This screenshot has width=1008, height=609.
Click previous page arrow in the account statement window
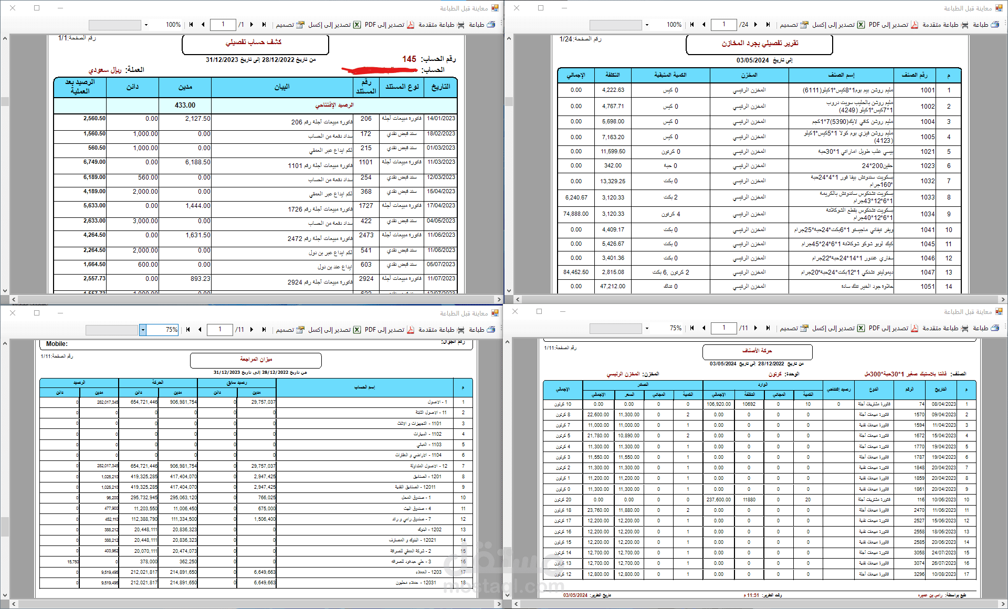pos(203,25)
